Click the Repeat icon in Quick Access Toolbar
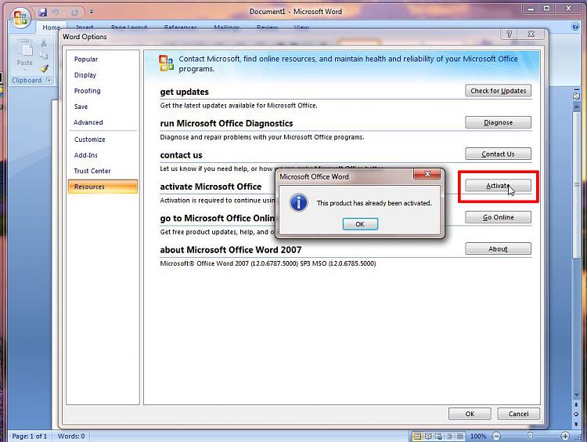This screenshot has width=587, height=442. pos(74,13)
